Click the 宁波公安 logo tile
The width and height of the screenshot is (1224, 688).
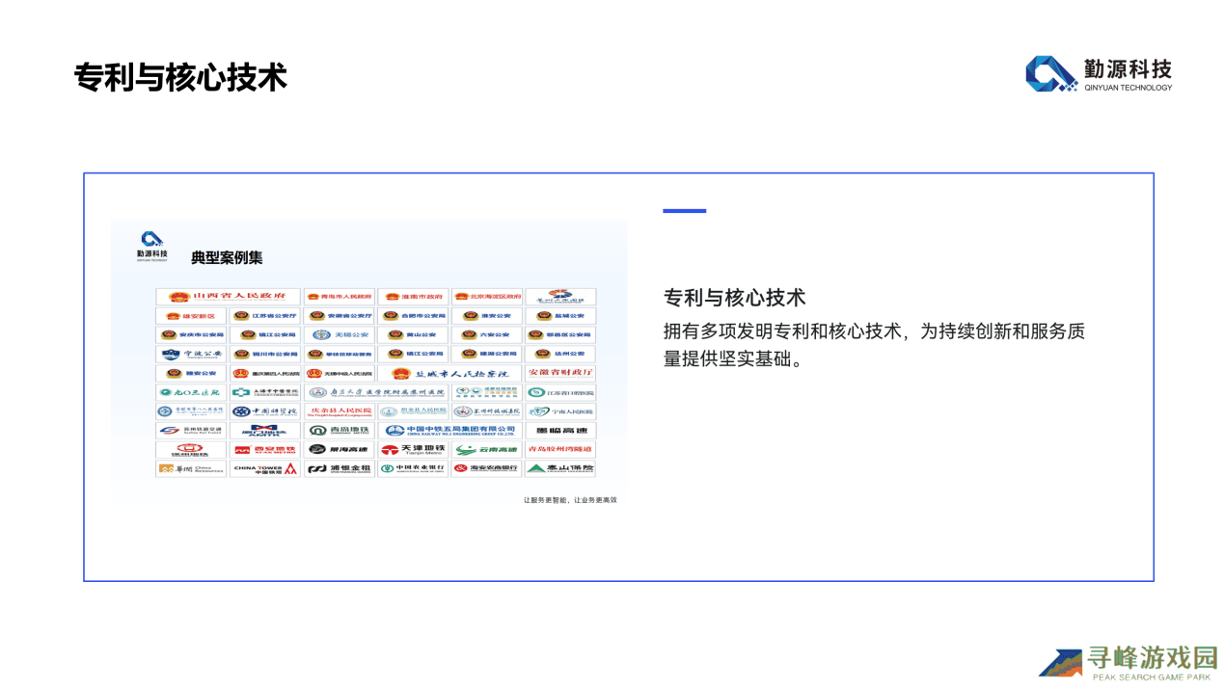191,354
